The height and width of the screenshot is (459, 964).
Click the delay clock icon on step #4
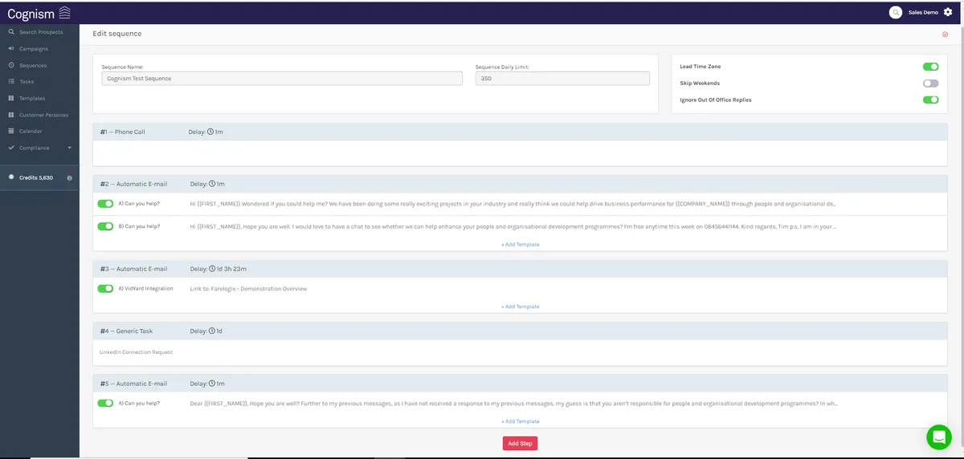[x=212, y=331]
